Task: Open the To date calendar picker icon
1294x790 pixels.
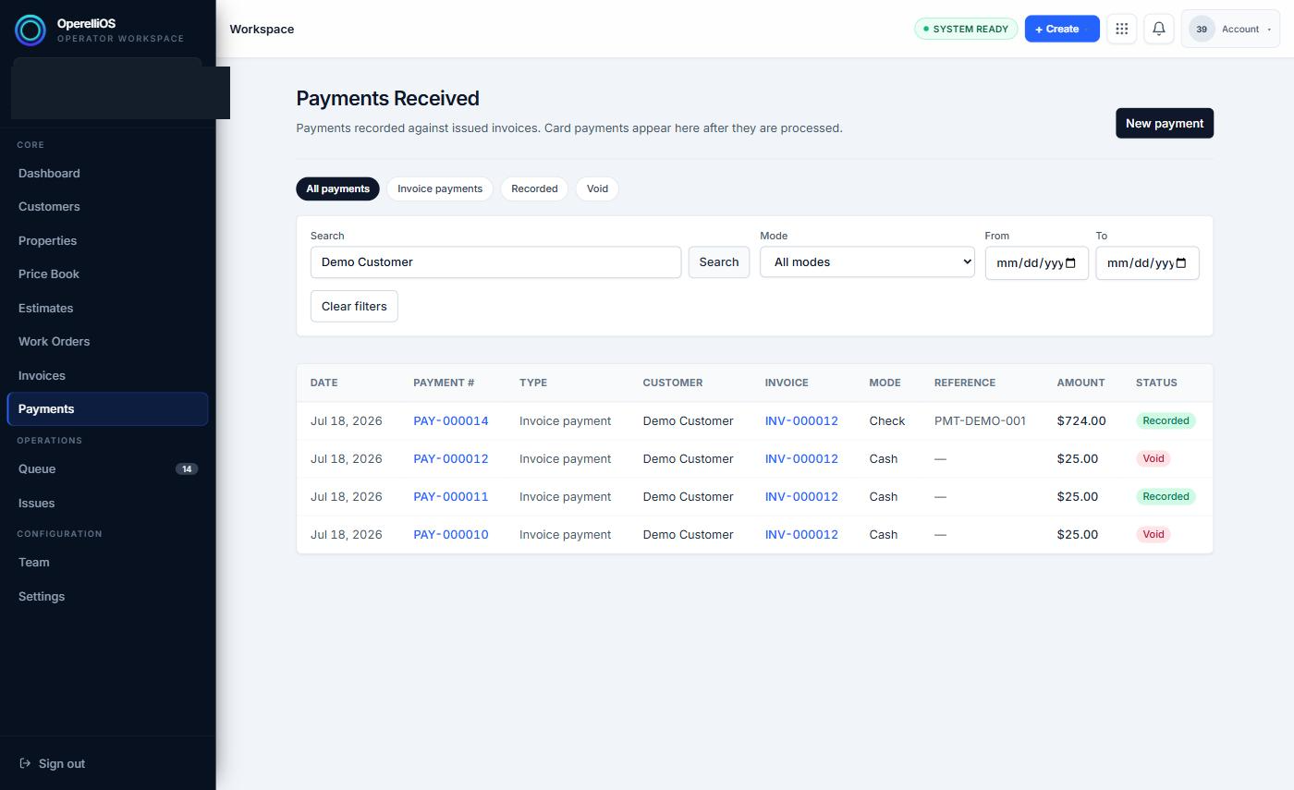Action: pos(1181,262)
